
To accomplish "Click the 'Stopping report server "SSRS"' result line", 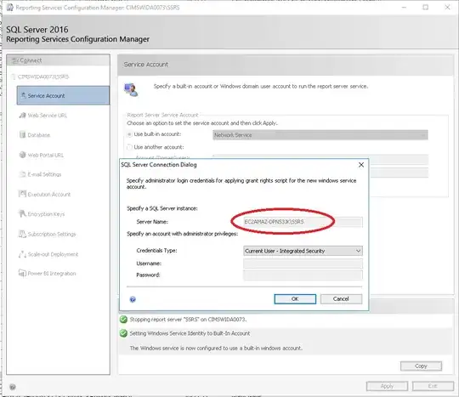I will click(188, 320).
